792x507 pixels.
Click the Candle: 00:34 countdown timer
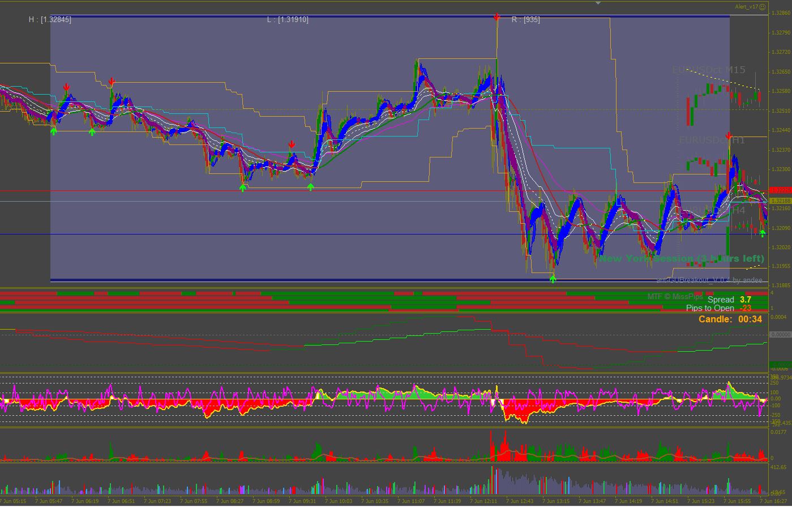pos(730,319)
